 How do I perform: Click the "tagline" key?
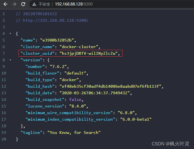pyautogui.click(x=31, y=133)
